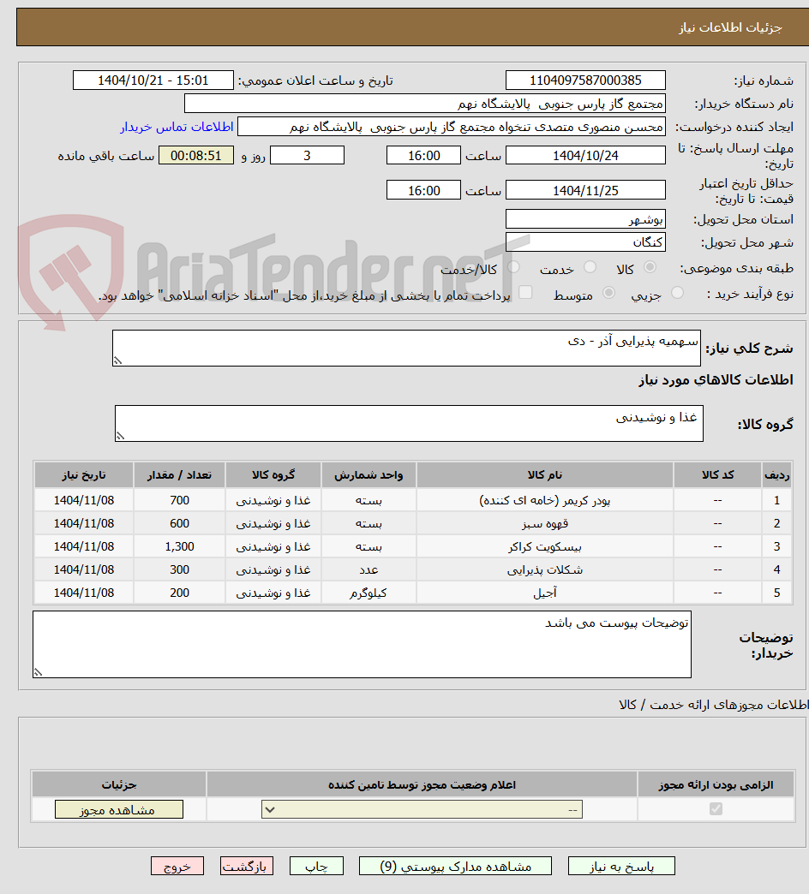Open اطلاعات تماس خریدار link

177,127
